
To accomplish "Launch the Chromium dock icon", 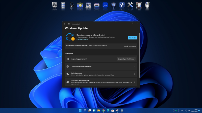I will pos(113,5).
